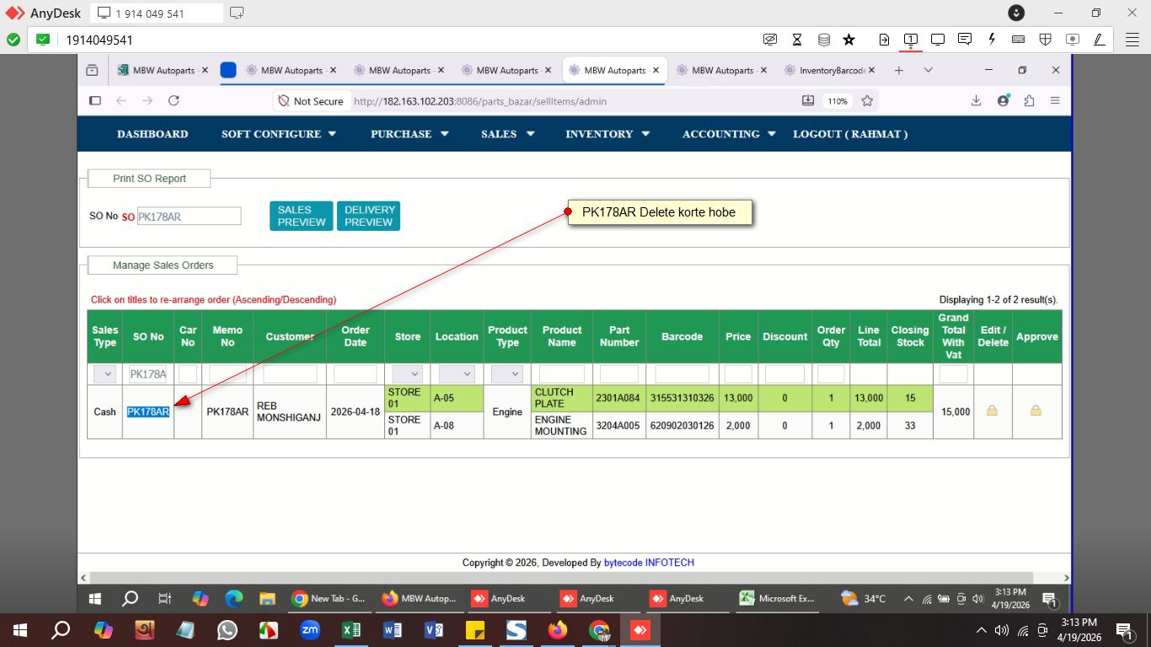Open AnyDesk keyboard settings icon
This screenshot has height=647, width=1151.
(x=1018, y=40)
